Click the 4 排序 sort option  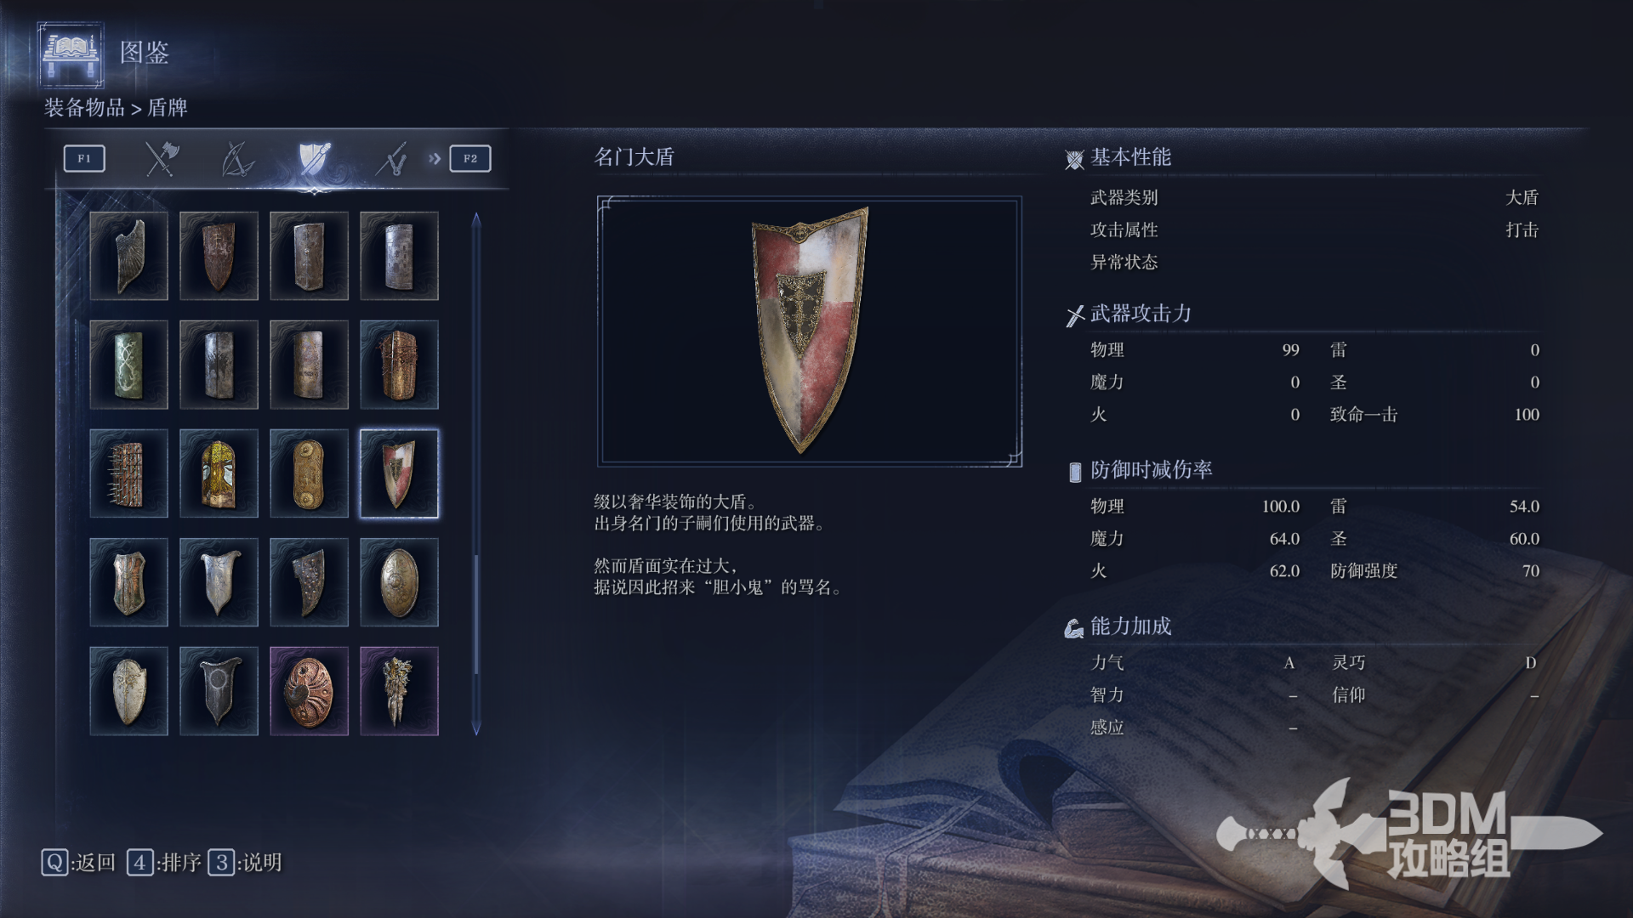[x=164, y=863]
